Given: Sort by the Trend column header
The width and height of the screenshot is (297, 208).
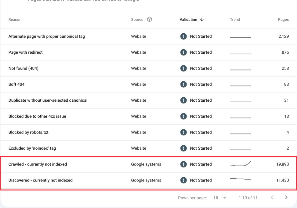Looking at the screenshot, I should [235, 19].
